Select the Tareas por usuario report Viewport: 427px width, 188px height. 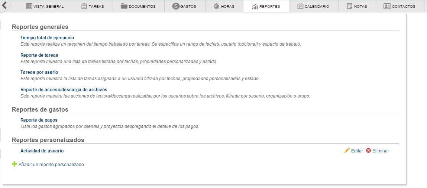tap(39, 72)
